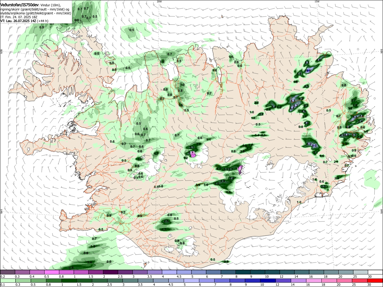383x287 pixels.
Task: Click the 4.8 value near the northeast coast
Action: coord(318,60)
